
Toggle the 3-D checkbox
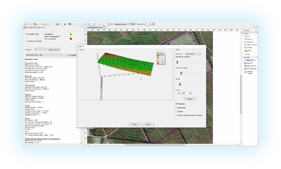pos(177,90)
